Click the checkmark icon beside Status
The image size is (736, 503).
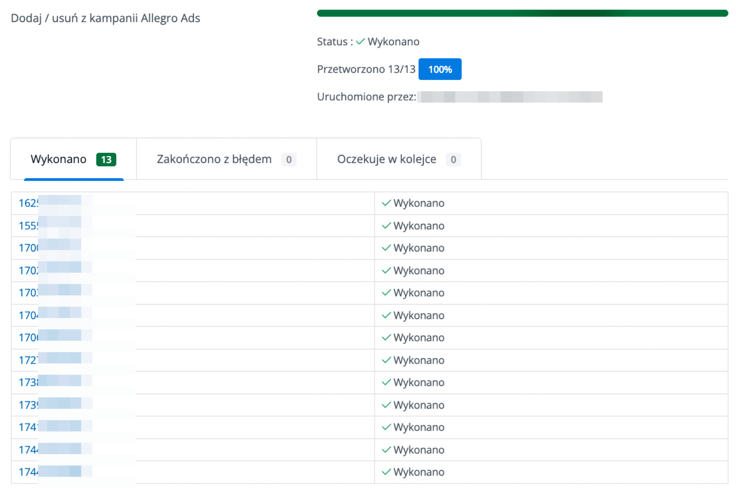(360, 42)
